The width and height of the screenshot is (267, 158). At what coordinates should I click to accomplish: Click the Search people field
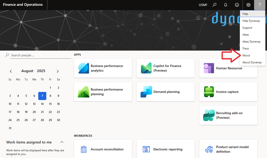pyautogui.click(x=40, y=55)
